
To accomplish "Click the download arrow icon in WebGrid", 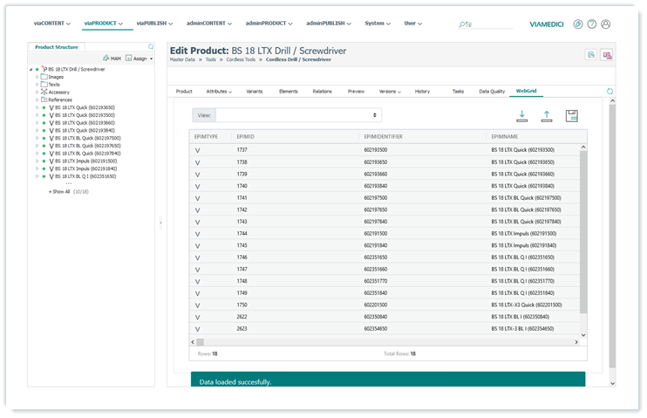I will (x=522, y=115).
